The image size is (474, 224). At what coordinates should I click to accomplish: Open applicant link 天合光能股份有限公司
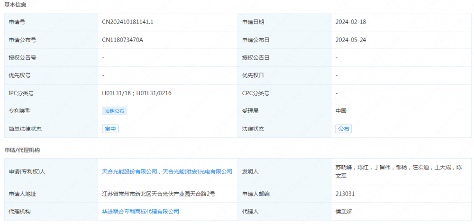(x=130, y=171)
